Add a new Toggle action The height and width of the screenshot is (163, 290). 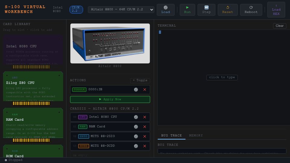coord(140,80)
